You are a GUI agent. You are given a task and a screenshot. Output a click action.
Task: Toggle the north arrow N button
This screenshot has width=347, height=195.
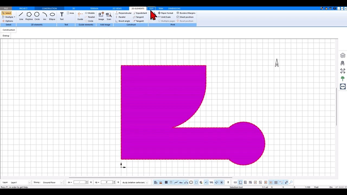221,182
